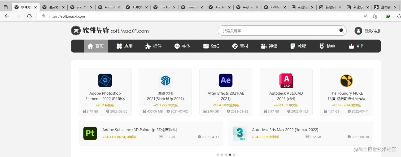Image resolution: width=401 pixels, height=157 pixels.
Task: Select the last carousel pagination dot
Action: pos(234,155)
